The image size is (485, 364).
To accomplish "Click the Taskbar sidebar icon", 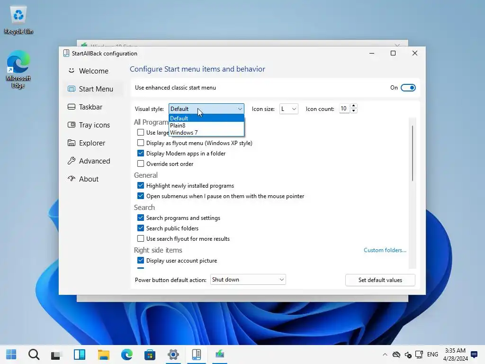I will [72, 107].
